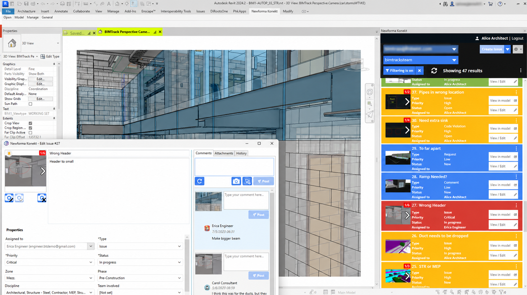Add a snapshot with the comment camera icon
Screen dimensions: 527x295
pos(236,181)
